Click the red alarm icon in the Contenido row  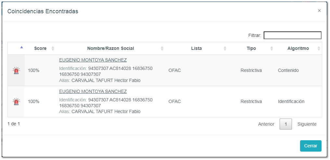coord(16,71)
